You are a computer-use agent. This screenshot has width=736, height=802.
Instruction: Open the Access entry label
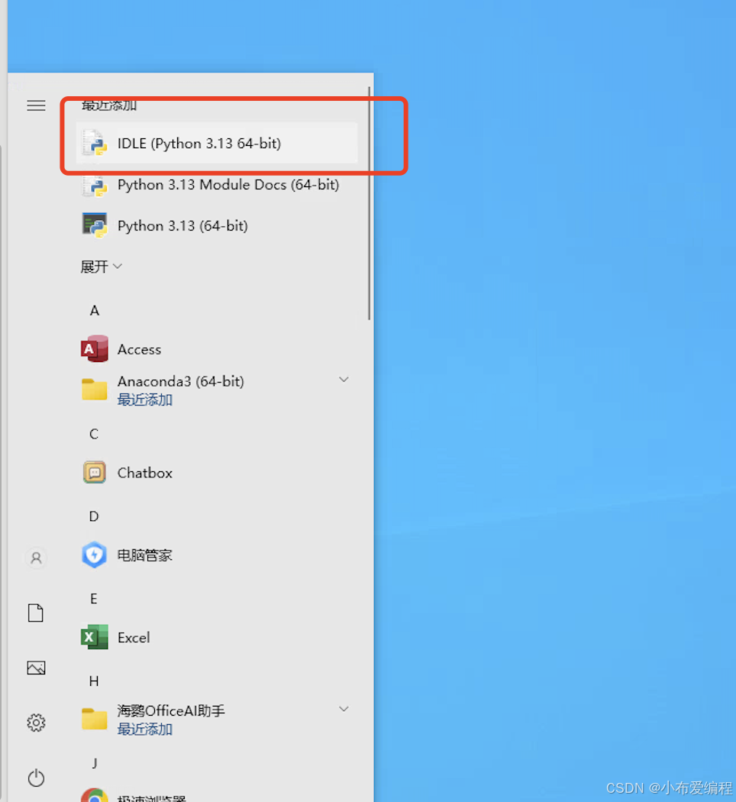(139, 349)
